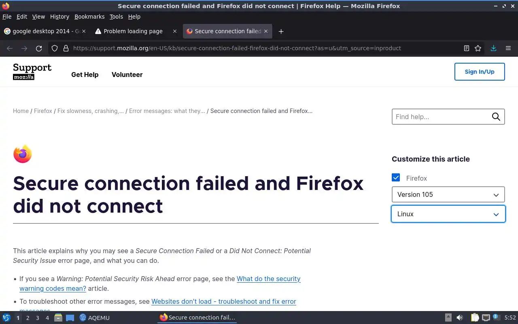518x324 pixels.
Task: Click the magnifier search icon in Find help
Action: point(496,117)
